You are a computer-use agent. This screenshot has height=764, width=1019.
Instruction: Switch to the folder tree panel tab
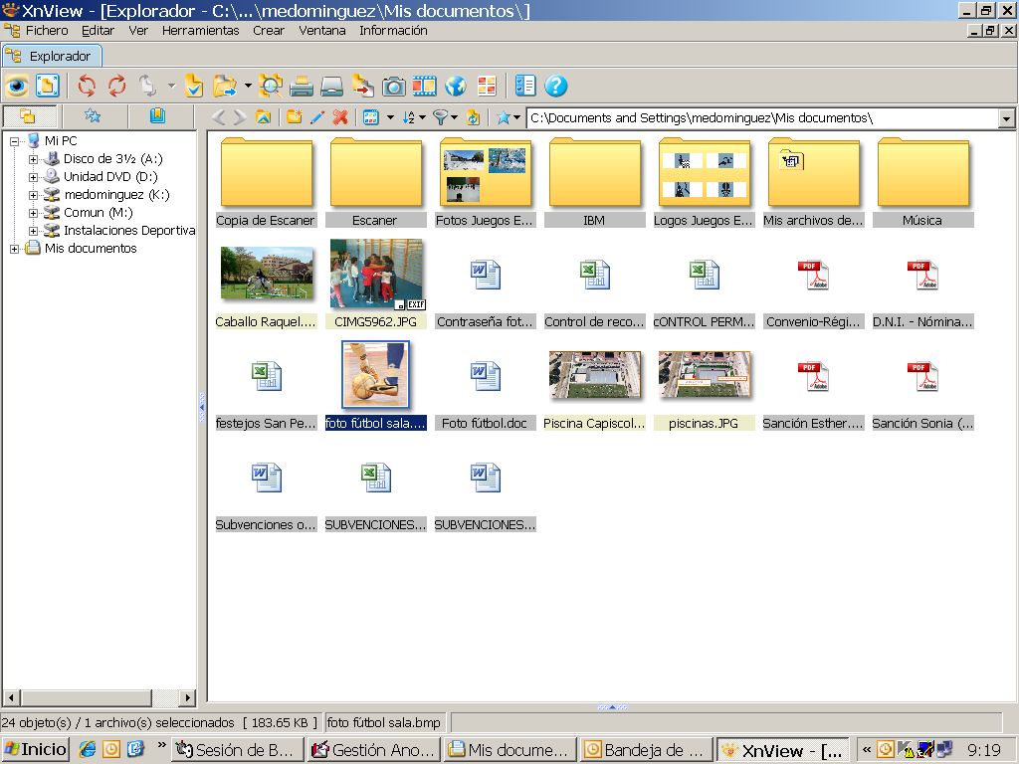click(28, 116)
